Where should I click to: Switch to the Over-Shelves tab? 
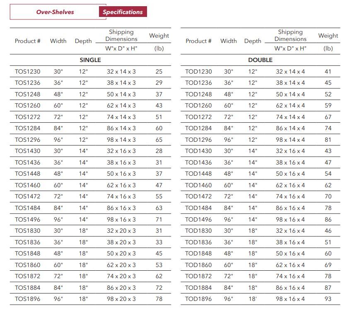pos(55,12)
